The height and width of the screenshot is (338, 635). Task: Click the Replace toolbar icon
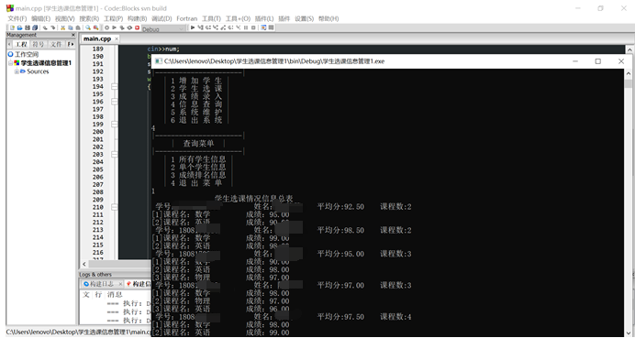96,27
